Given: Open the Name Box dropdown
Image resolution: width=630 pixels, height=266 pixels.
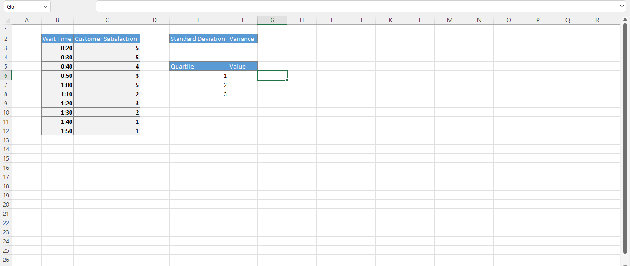Looking at the screenshot, I should [44, 6].
